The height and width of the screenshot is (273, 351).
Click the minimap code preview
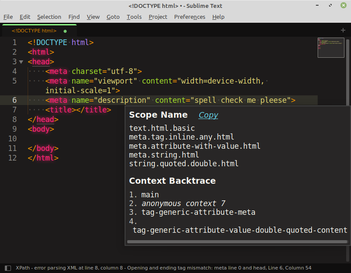pyautogui.click(x=331, y=48)
